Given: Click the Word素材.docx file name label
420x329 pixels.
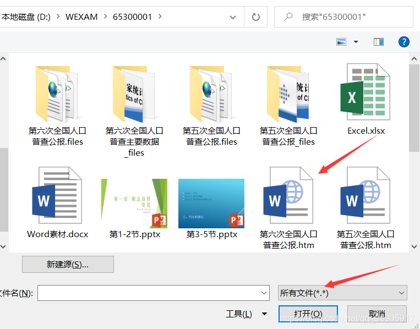Looking at the screenshot, I should tap(57, 234).
